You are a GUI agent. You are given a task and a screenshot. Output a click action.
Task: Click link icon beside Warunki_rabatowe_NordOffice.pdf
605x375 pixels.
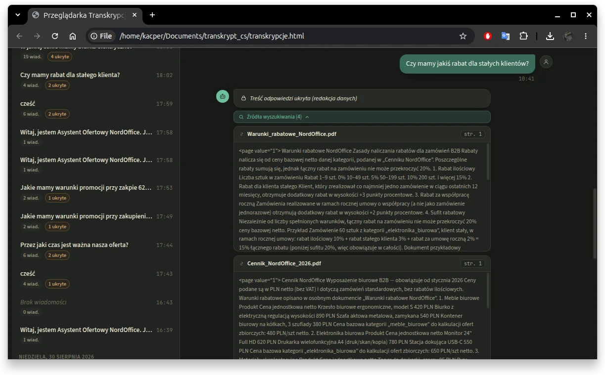[241, 134]
